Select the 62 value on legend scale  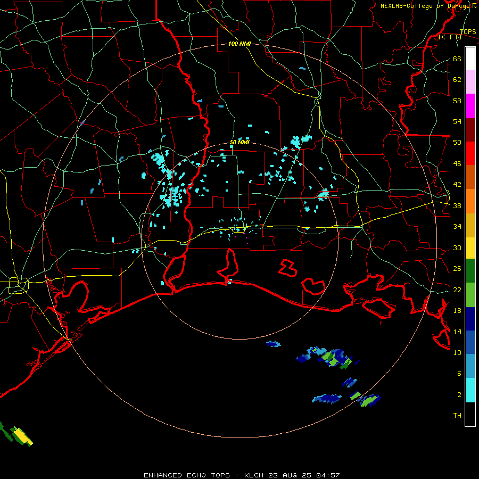click(x=457, y=80)
